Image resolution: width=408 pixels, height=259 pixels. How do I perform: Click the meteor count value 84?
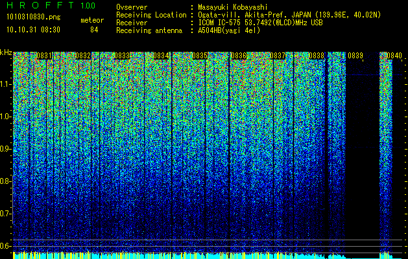(x=94, y=30)
